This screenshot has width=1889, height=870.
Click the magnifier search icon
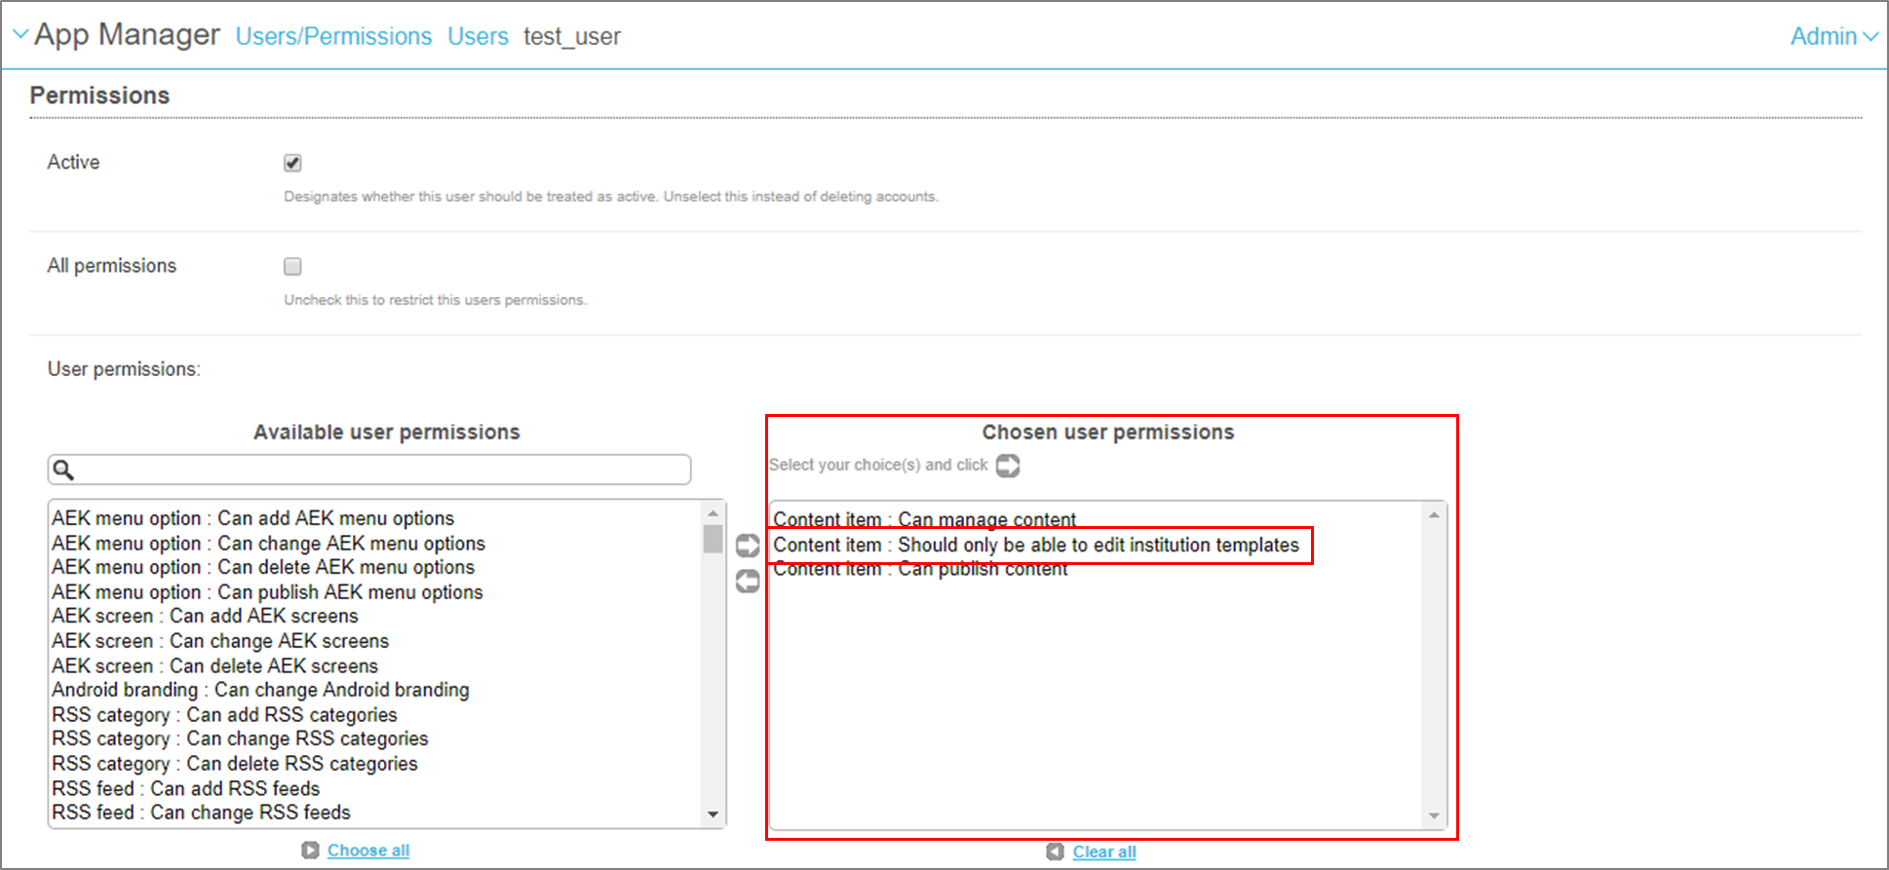coord(63,470)
